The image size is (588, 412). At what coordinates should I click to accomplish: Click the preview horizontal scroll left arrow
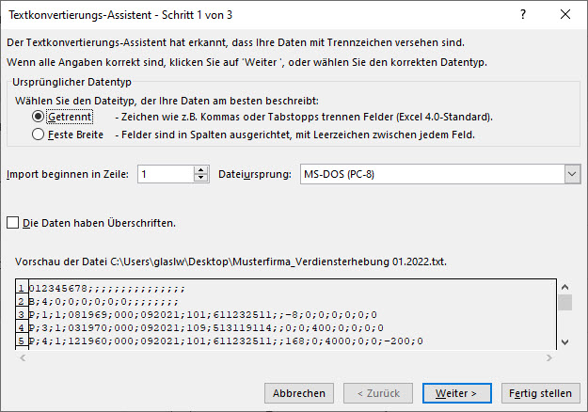(23, 357)
